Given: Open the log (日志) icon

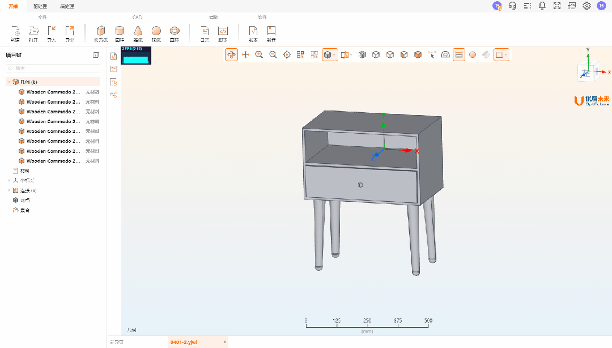Looking at the screenshot, I should (205, 31).
